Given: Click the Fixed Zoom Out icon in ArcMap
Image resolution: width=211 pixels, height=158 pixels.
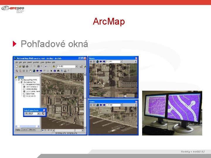Looking at the screenshot, I should [x=27, y=71].
